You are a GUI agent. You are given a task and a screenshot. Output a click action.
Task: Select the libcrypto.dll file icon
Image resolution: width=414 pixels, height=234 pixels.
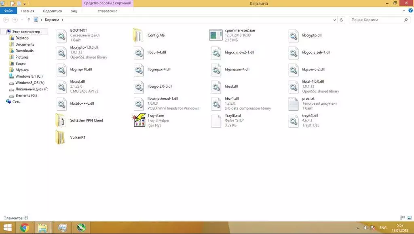click(x=294, y=36)
